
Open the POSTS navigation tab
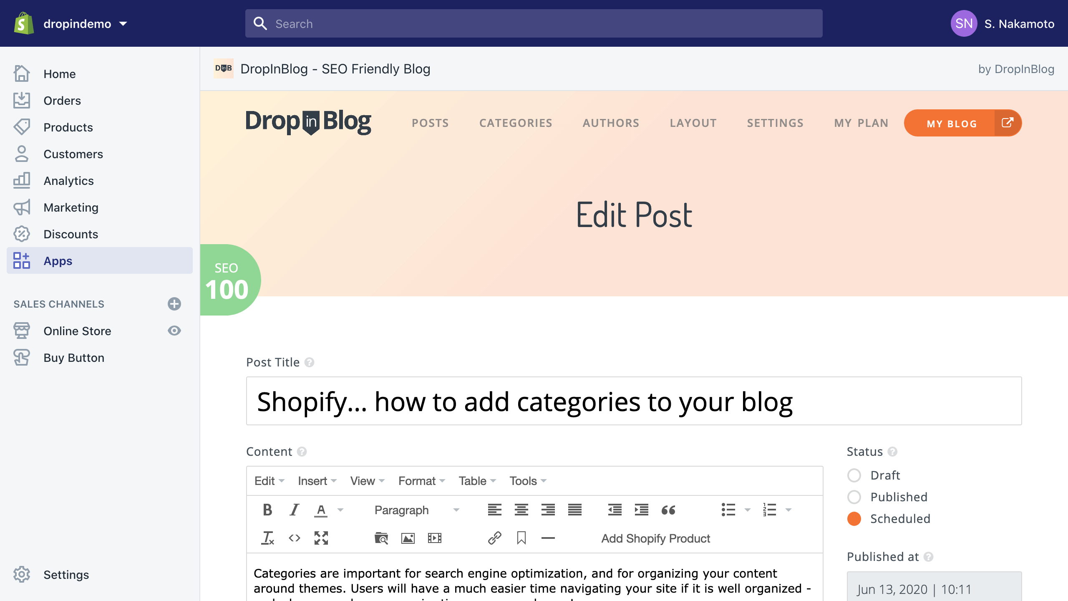(430, 123)
